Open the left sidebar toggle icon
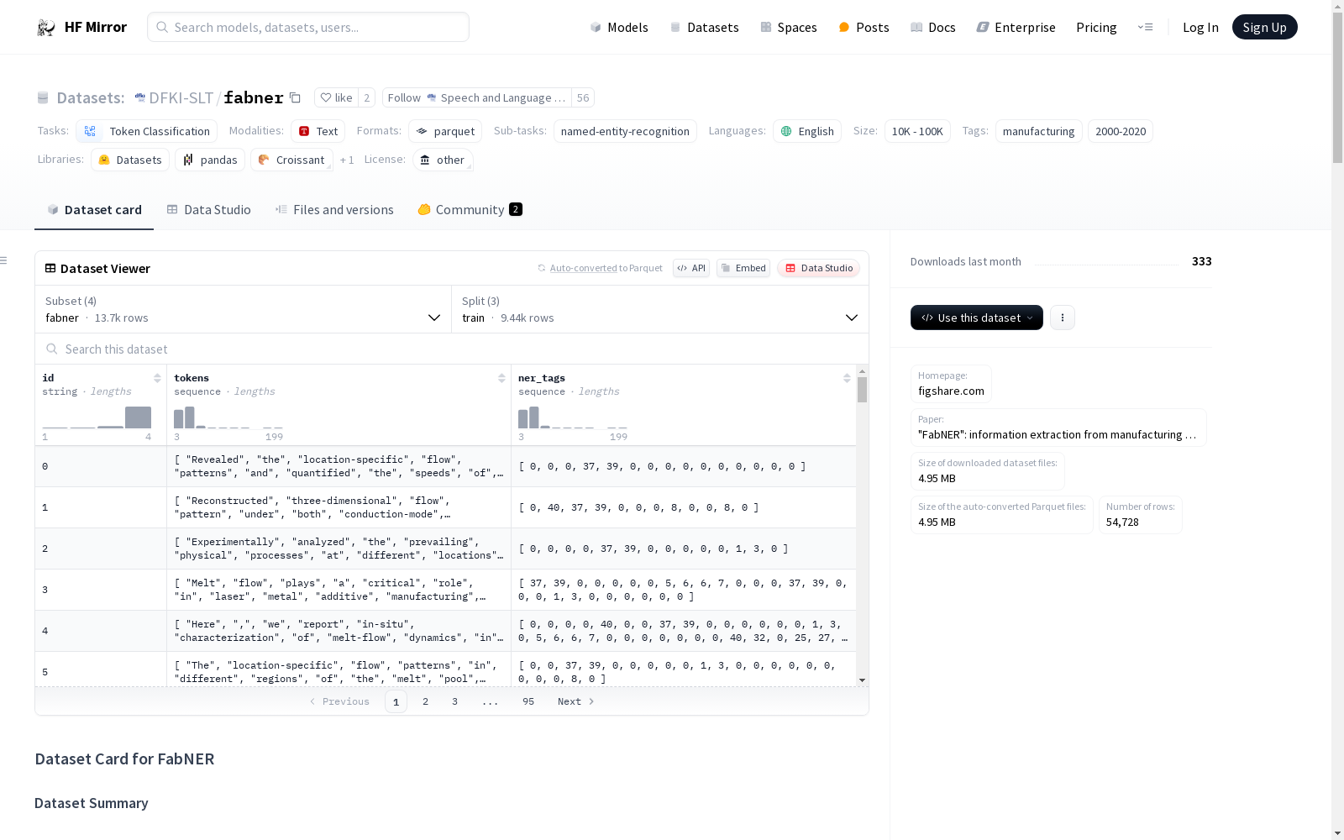This screenshot has width=1344, height=840. [x=4, y=260]
